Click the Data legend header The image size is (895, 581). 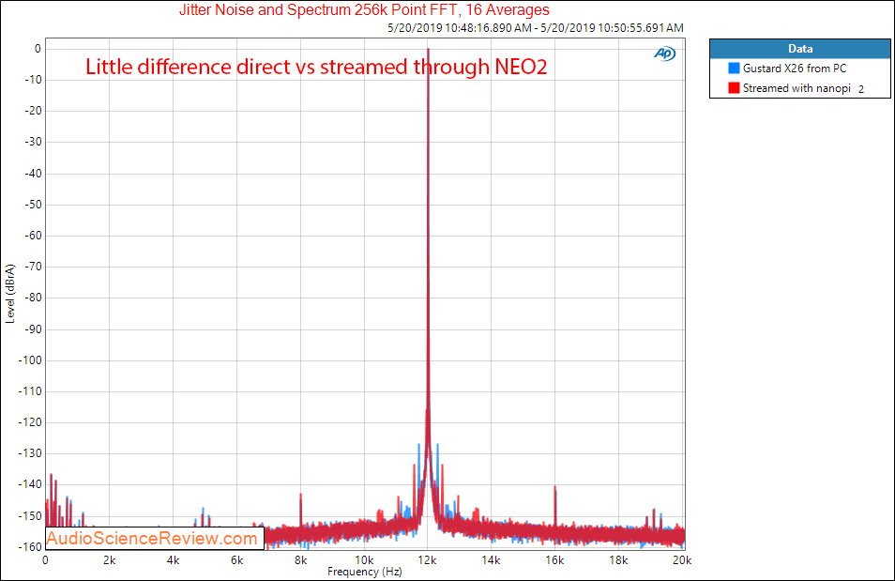tap(800, 49)
